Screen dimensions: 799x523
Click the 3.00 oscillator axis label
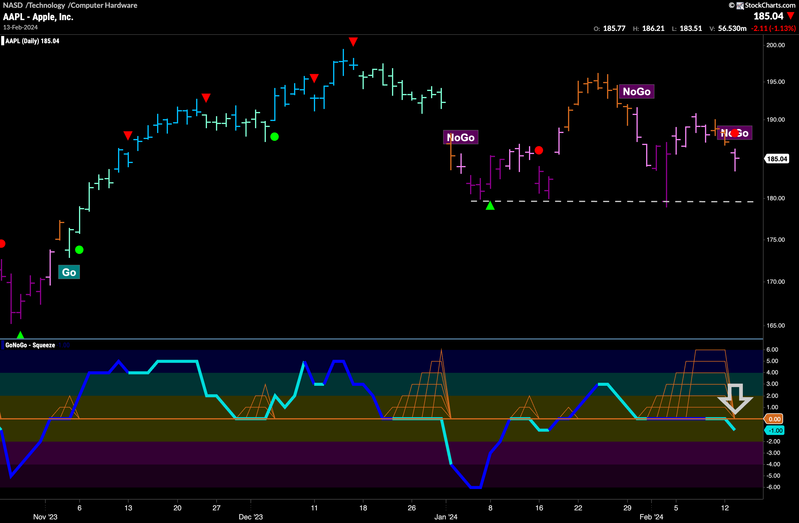(x=772, y=383)
